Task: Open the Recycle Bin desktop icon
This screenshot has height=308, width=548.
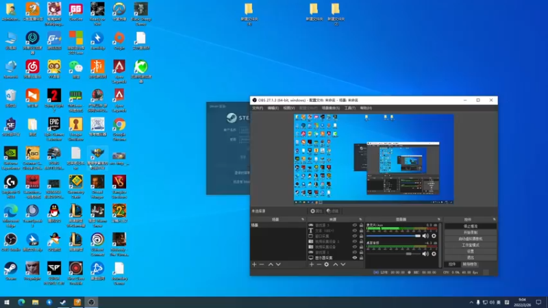Action: (11, 98)
